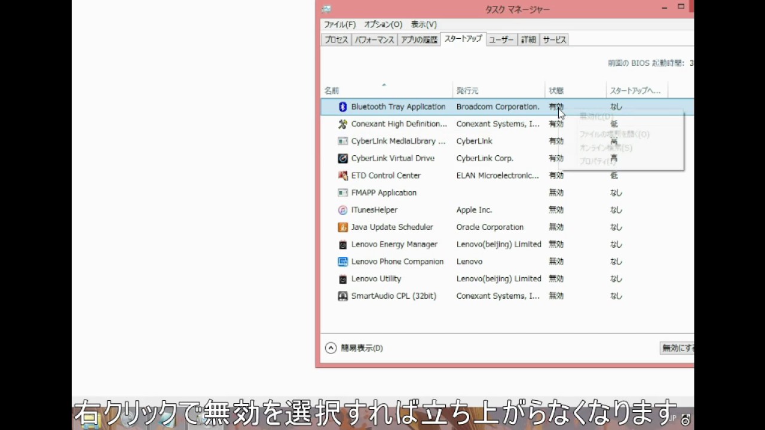Screen dimensions: 765x430
Task: Open the ファイル(F) menu
Action: tap(339, 24)
